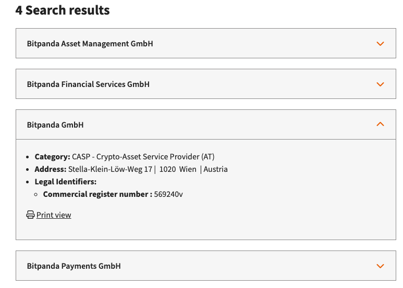Click the Legal Identifiers label
Image resolution: width=403 pixels, height=288 pixels.
pos(66,182)
